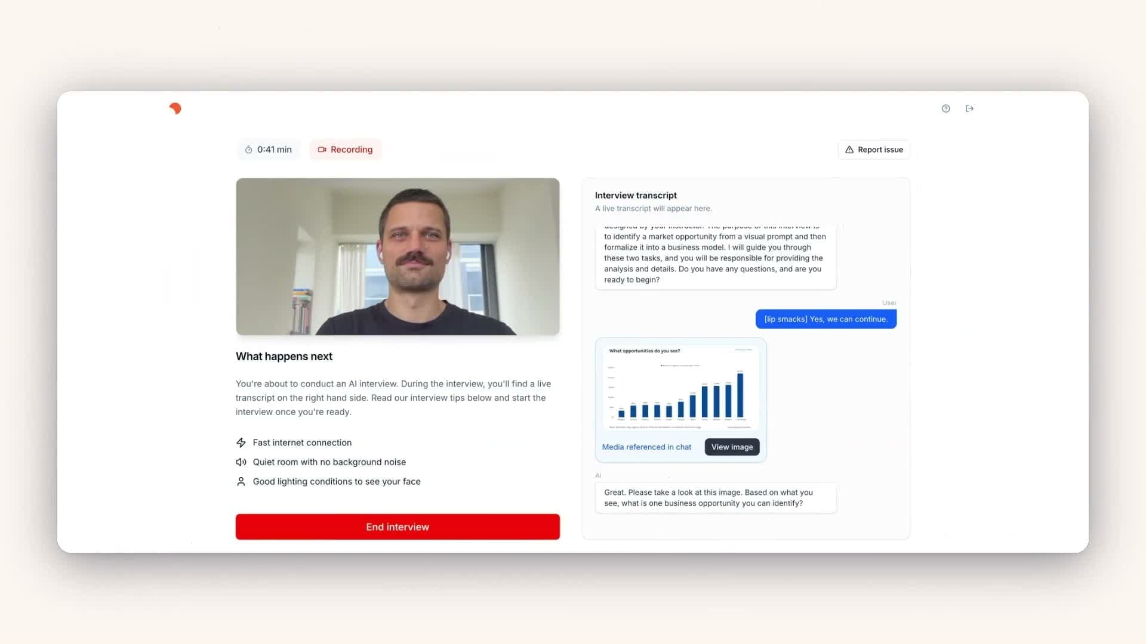Viewport: 1146px width, 644px height.
Task: Click the Media referenced in chat link
Action: [646, 447]
